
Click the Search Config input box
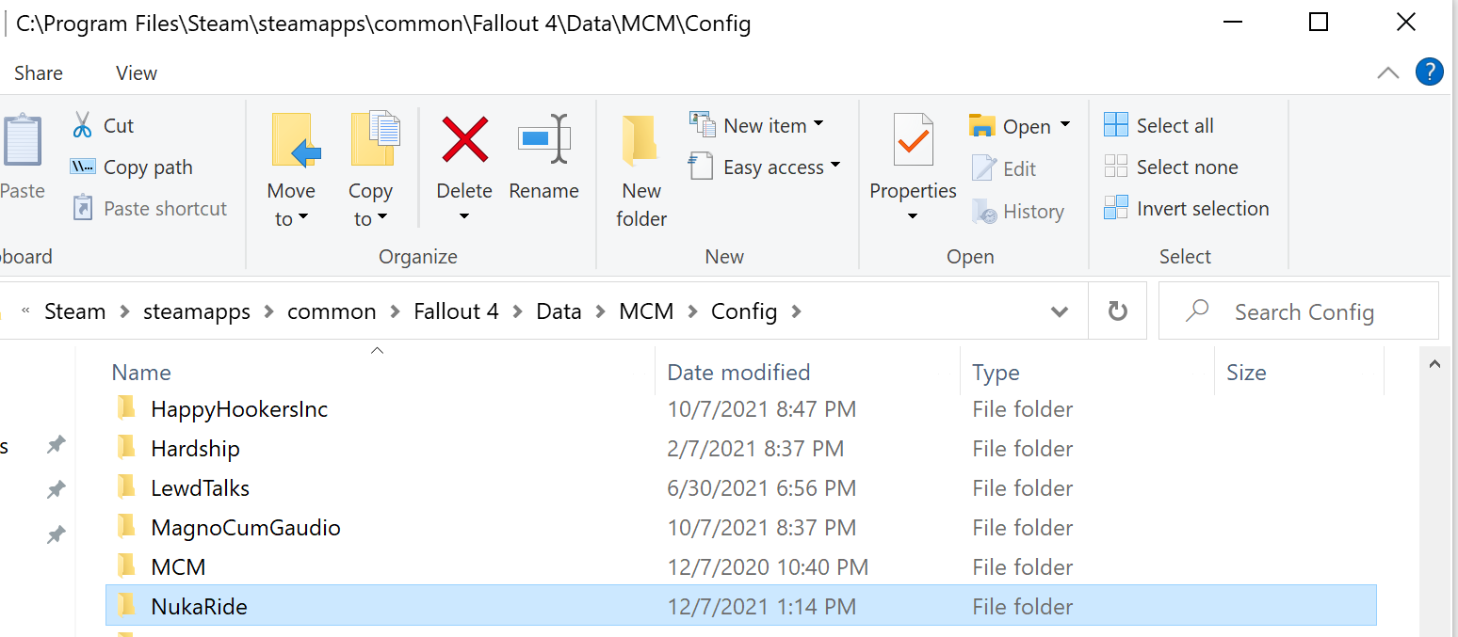(1299, 311)
